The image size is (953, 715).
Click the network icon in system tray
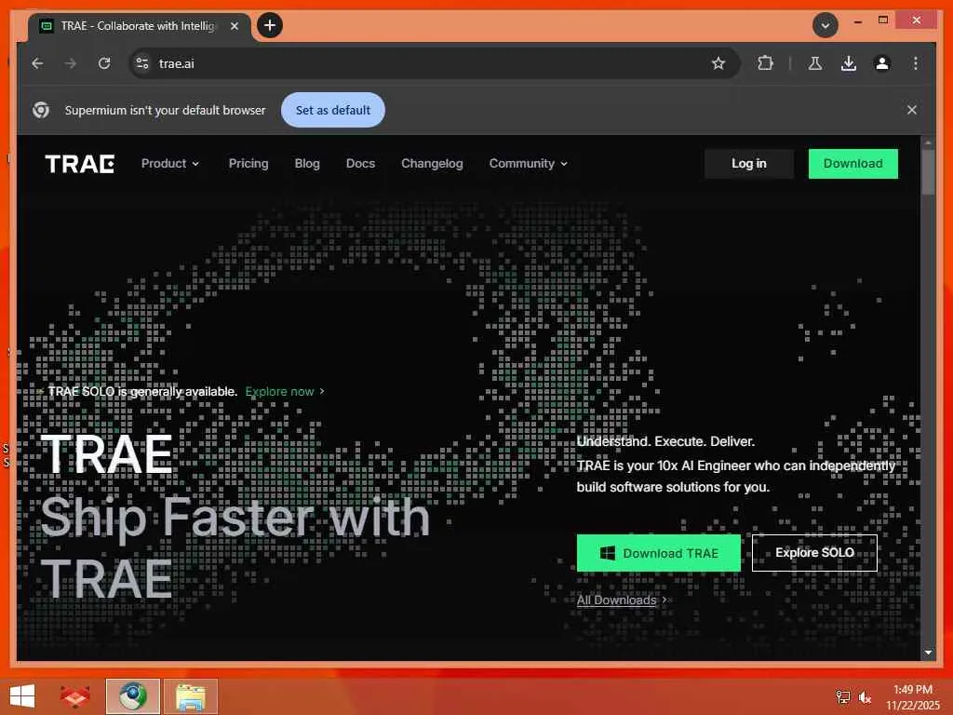842,697
